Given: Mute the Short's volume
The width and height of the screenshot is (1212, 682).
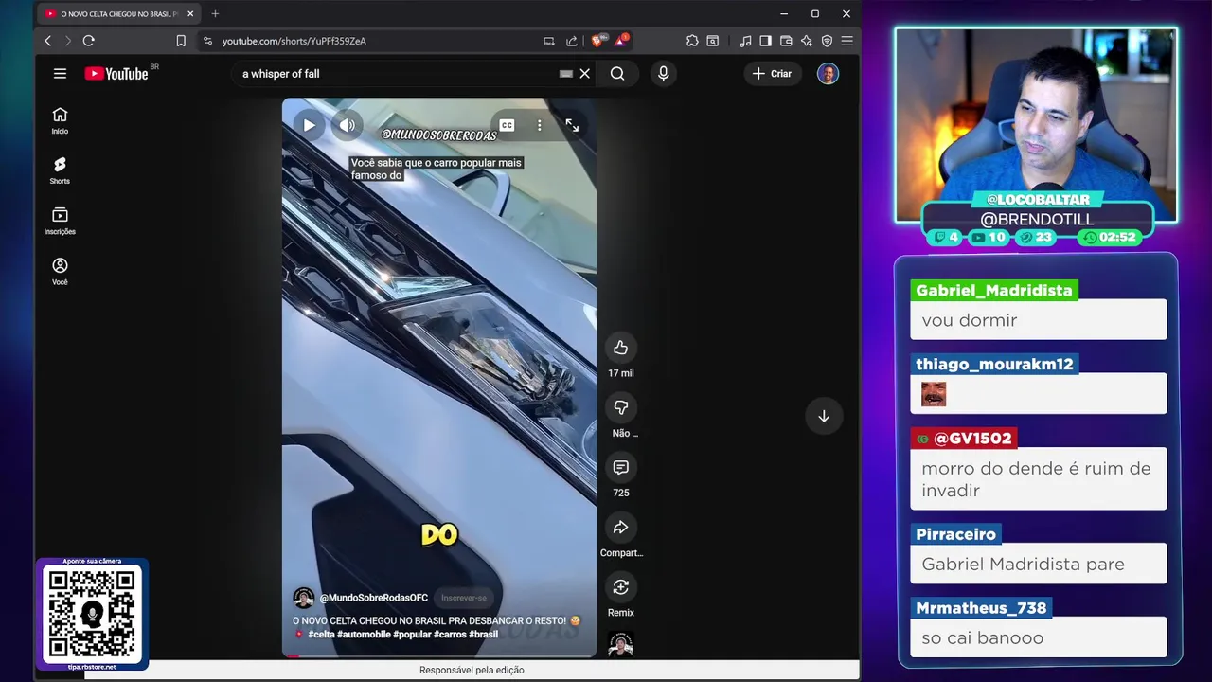Looking at the screenshot, I should (x=348, y=125).
